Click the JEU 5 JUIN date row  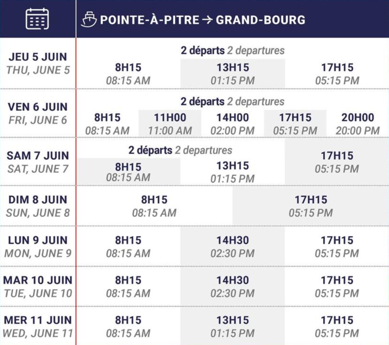click(x=38, y=63)
